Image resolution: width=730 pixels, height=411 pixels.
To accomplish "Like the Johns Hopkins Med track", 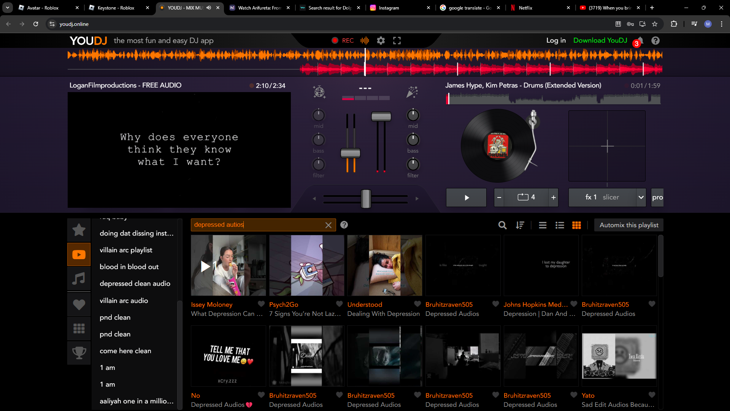I will (574, 304).
